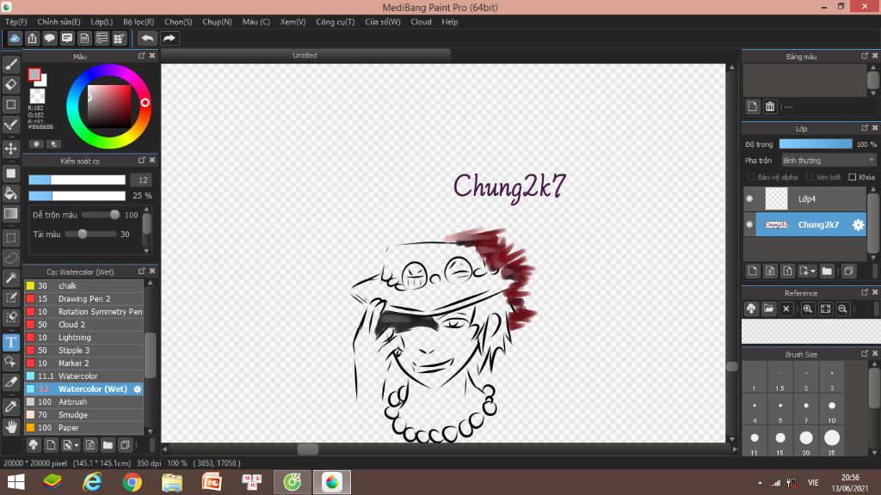Select the Smudge brush

(x=84, y=415)
